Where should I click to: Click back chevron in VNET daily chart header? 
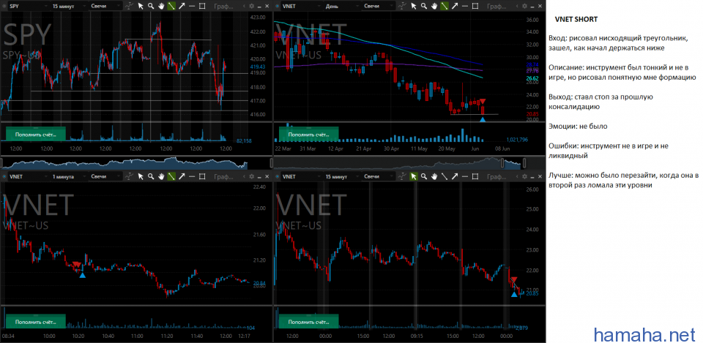click(517, 7)
